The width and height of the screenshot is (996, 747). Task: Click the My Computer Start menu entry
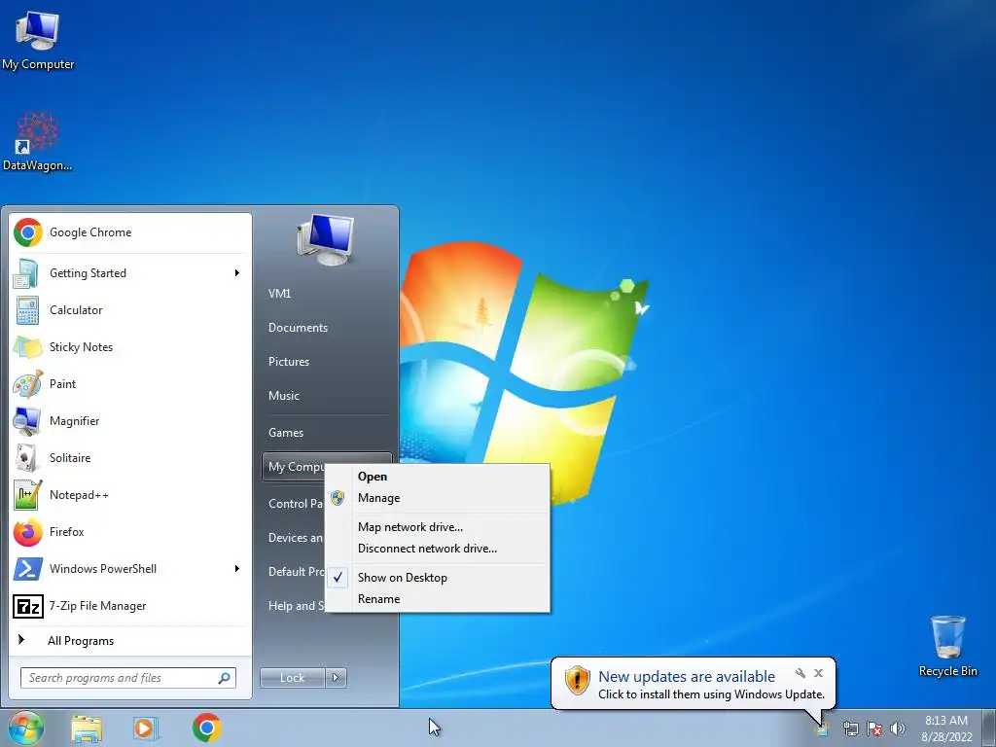click(x=294, y=466)
